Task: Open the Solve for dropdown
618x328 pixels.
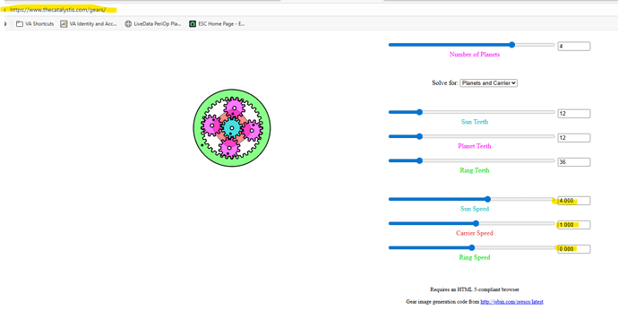Action: point(488,82)
